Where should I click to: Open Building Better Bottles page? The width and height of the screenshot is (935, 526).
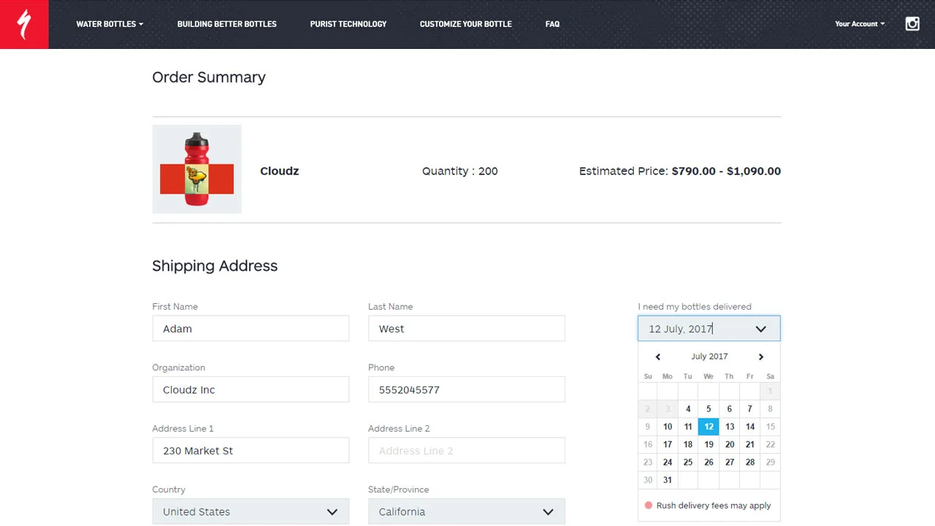[226, 24]
